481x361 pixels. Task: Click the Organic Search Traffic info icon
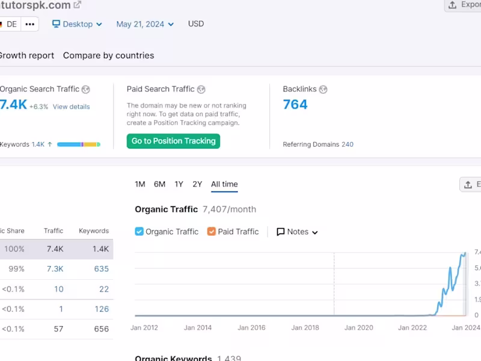click(85, 88)
